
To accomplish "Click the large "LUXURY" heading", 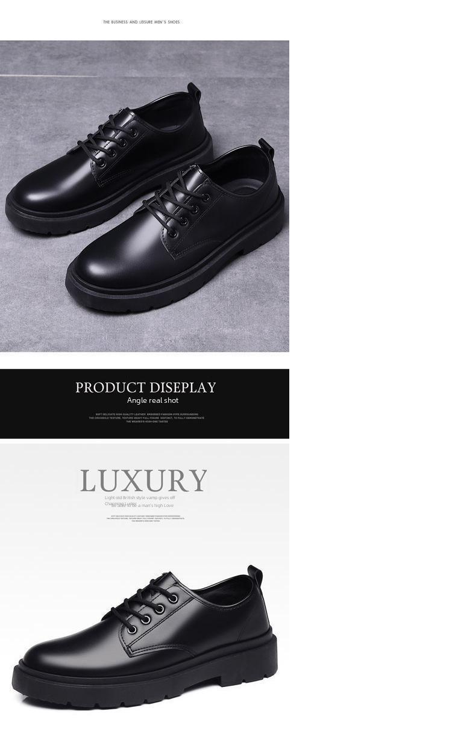I will tap(143, 481).
